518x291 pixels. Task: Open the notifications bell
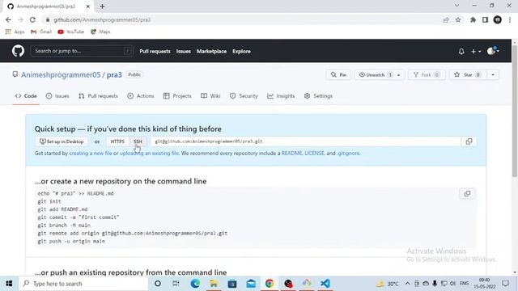pyautogui.click(x=461, y=52)
